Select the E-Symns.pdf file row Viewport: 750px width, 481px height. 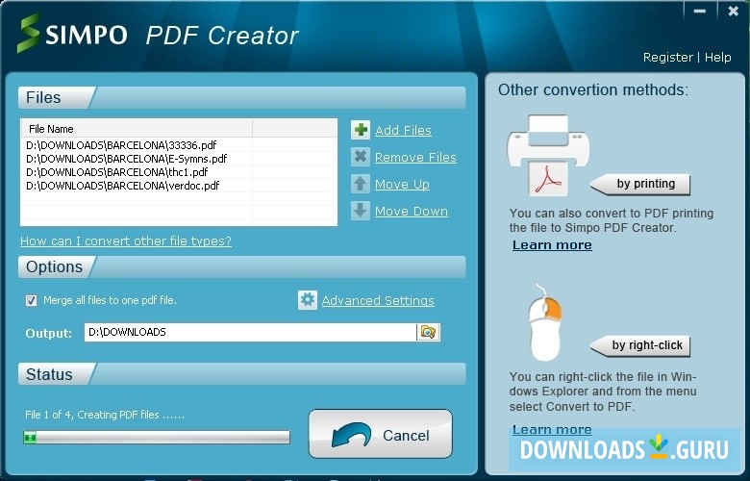(179, 159)
